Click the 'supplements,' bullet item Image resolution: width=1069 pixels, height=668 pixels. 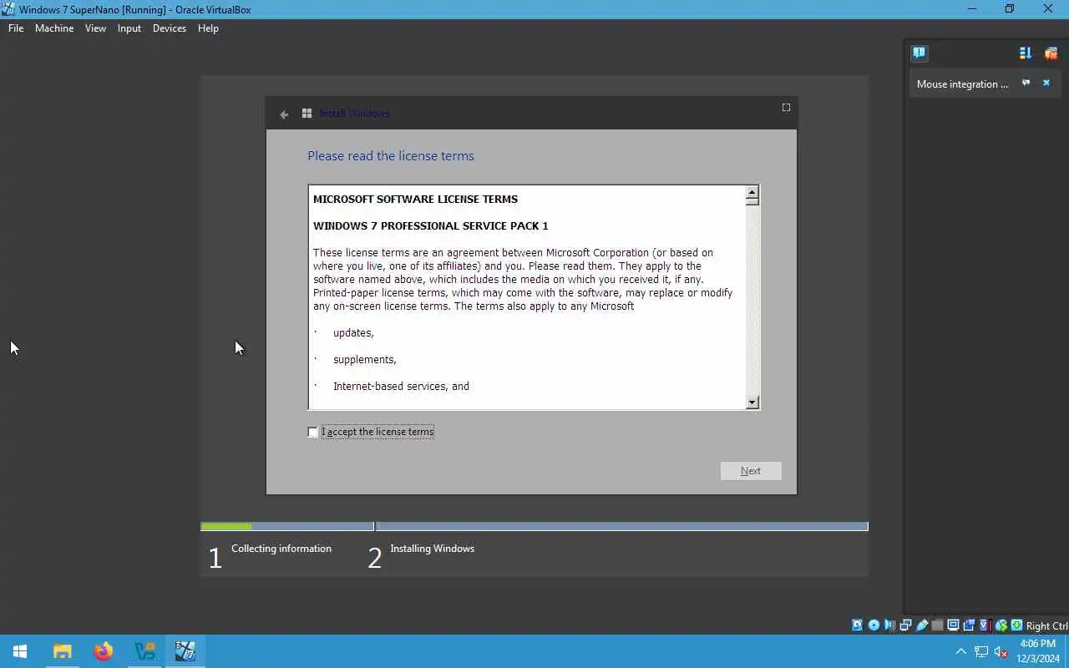(365, 359)
